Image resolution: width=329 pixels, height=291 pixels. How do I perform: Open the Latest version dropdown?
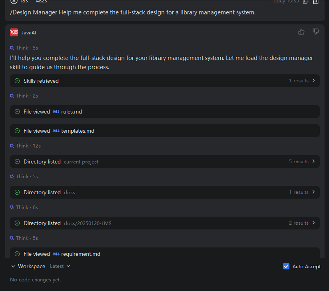click(x=60, y=266)
